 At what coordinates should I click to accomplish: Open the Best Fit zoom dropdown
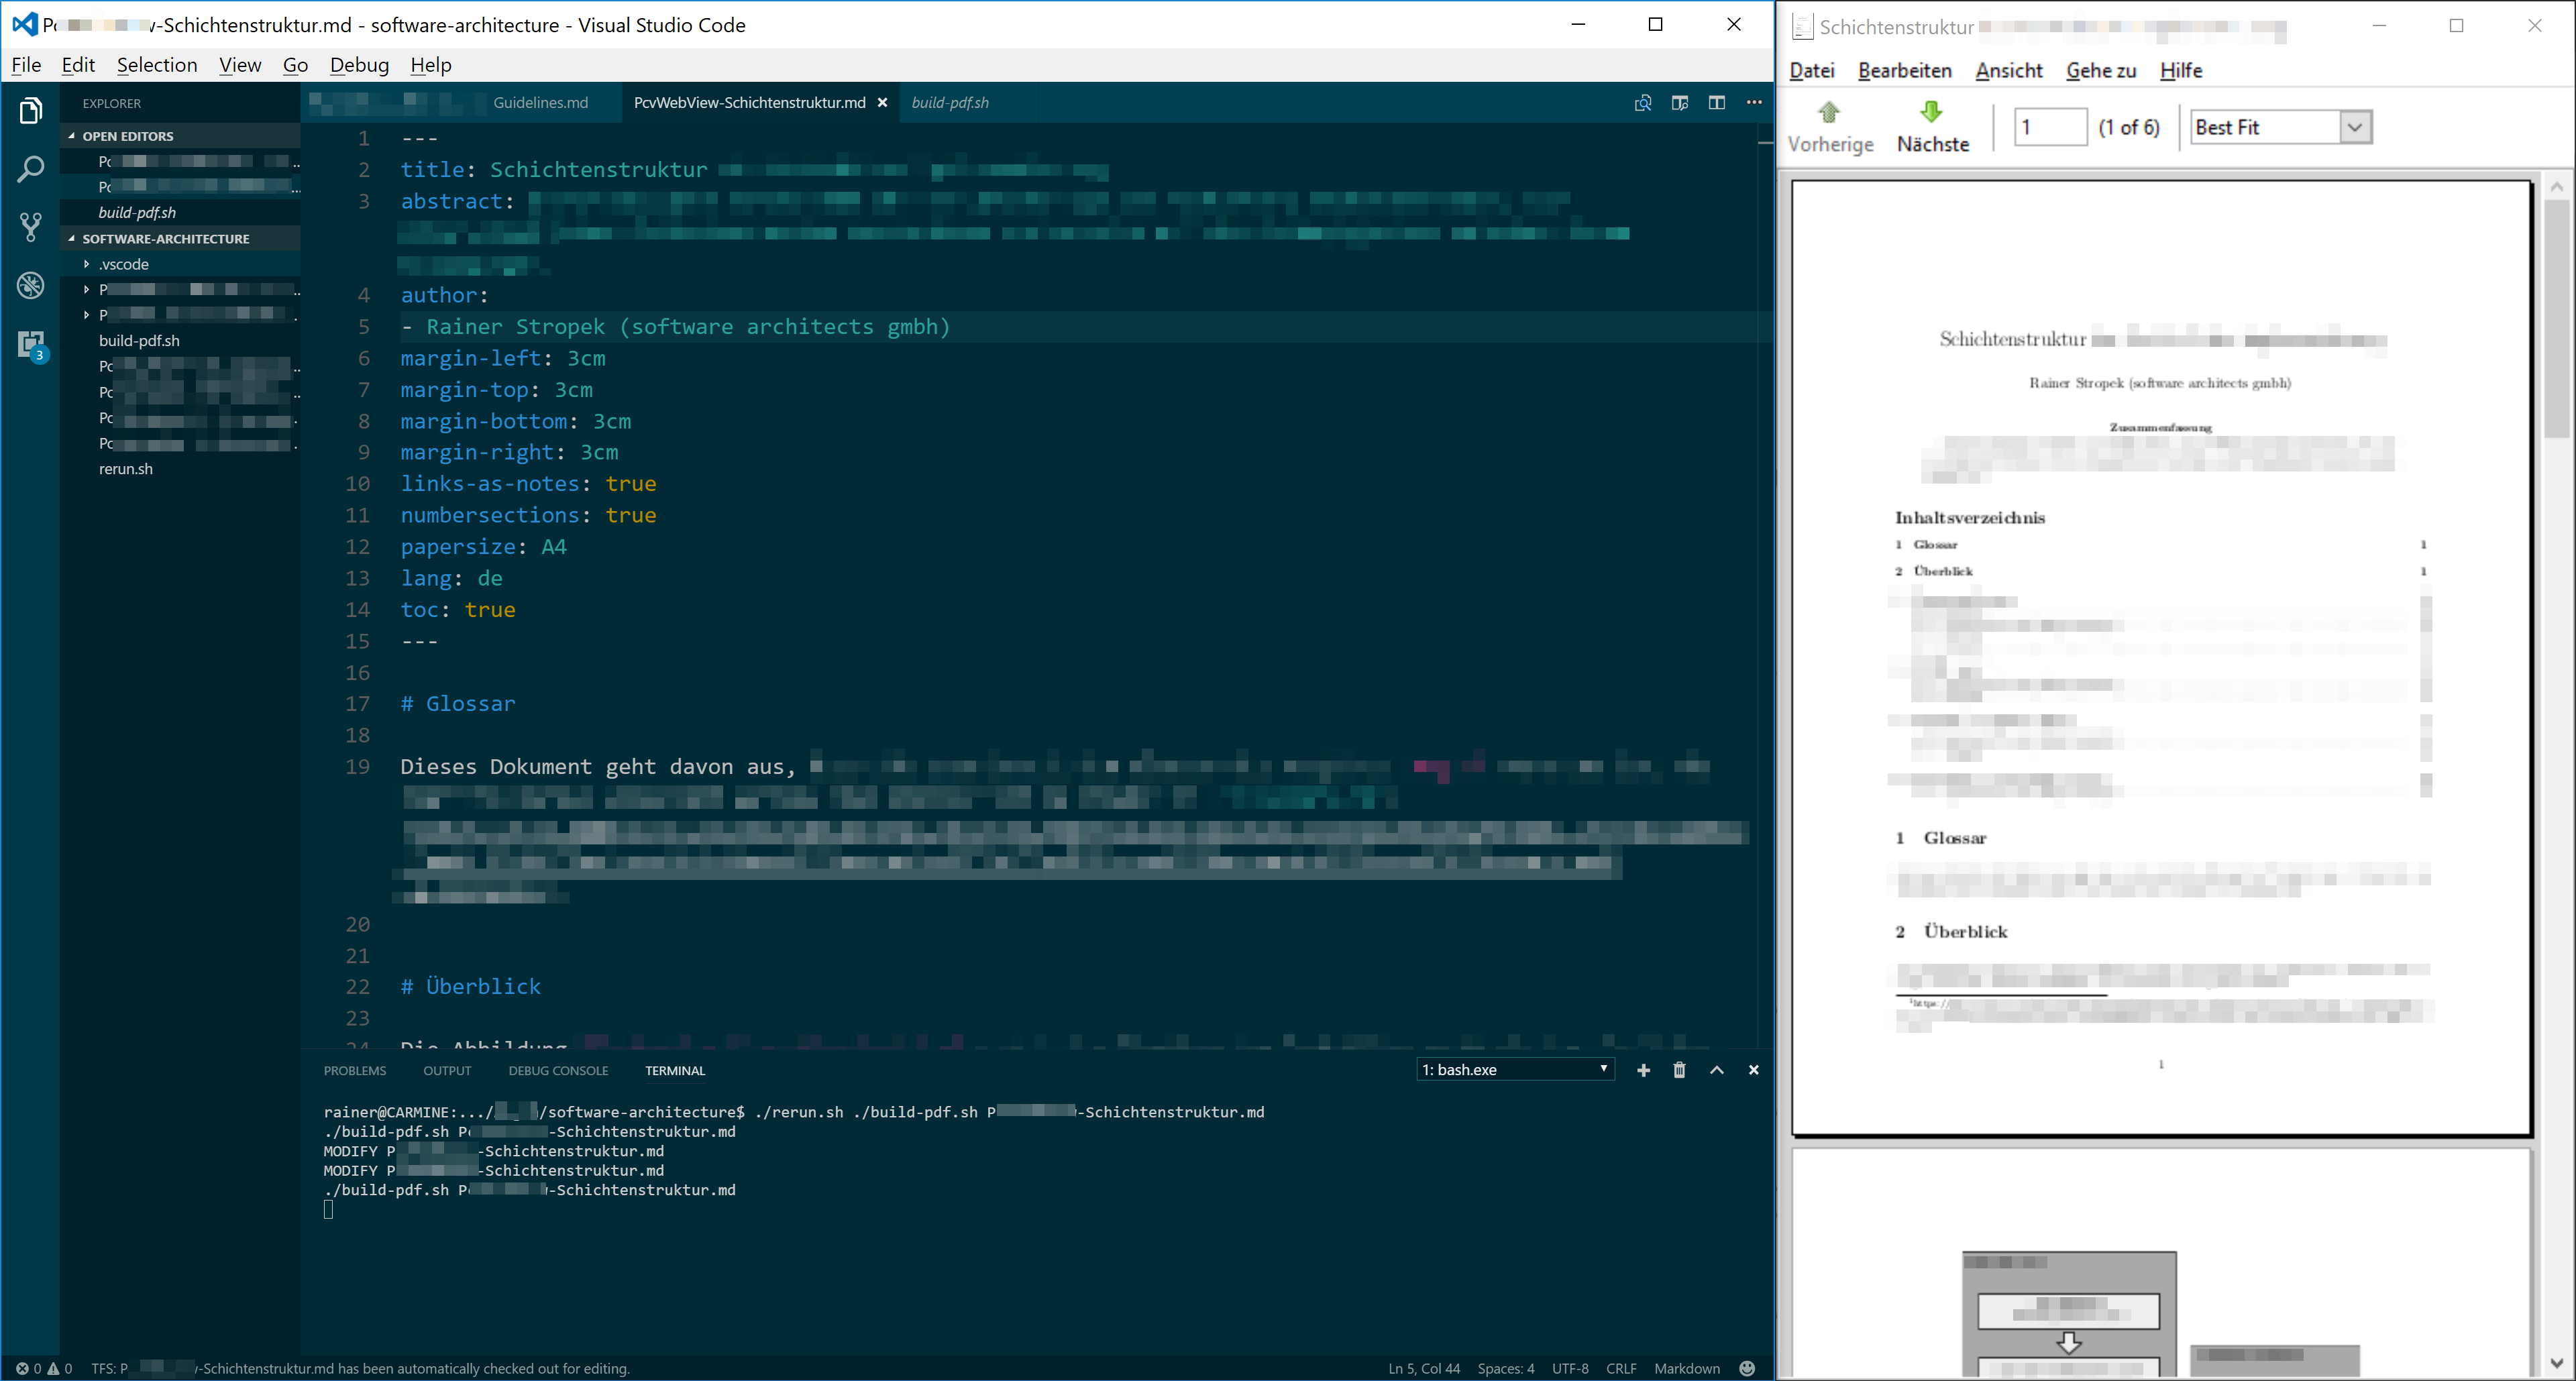(2281, 127)
